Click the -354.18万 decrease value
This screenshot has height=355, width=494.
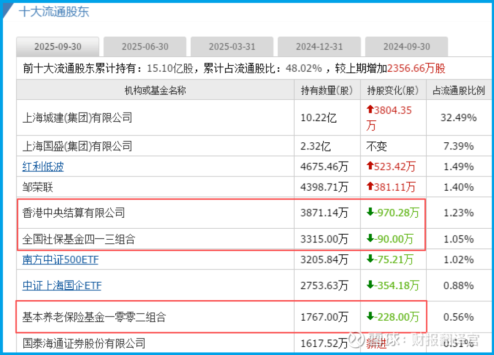point(393,285)
